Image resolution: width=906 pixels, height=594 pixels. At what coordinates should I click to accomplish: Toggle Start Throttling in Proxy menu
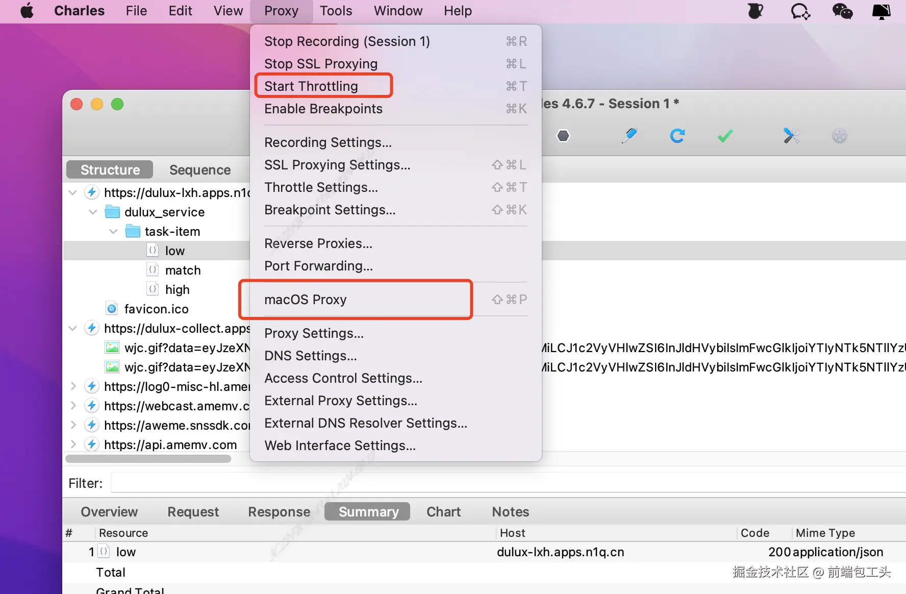[x=396, y=86]
